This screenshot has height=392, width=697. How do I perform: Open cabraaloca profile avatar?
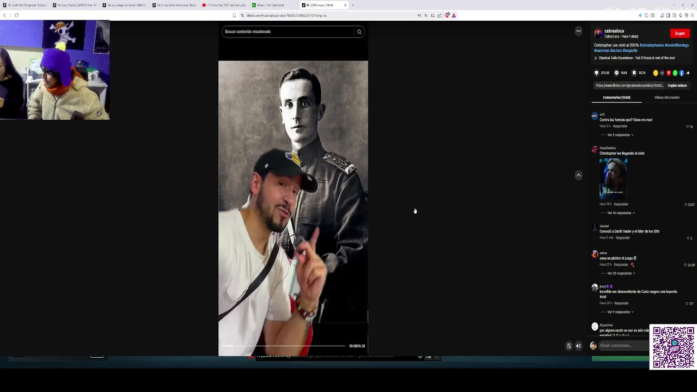click(598, 33)
